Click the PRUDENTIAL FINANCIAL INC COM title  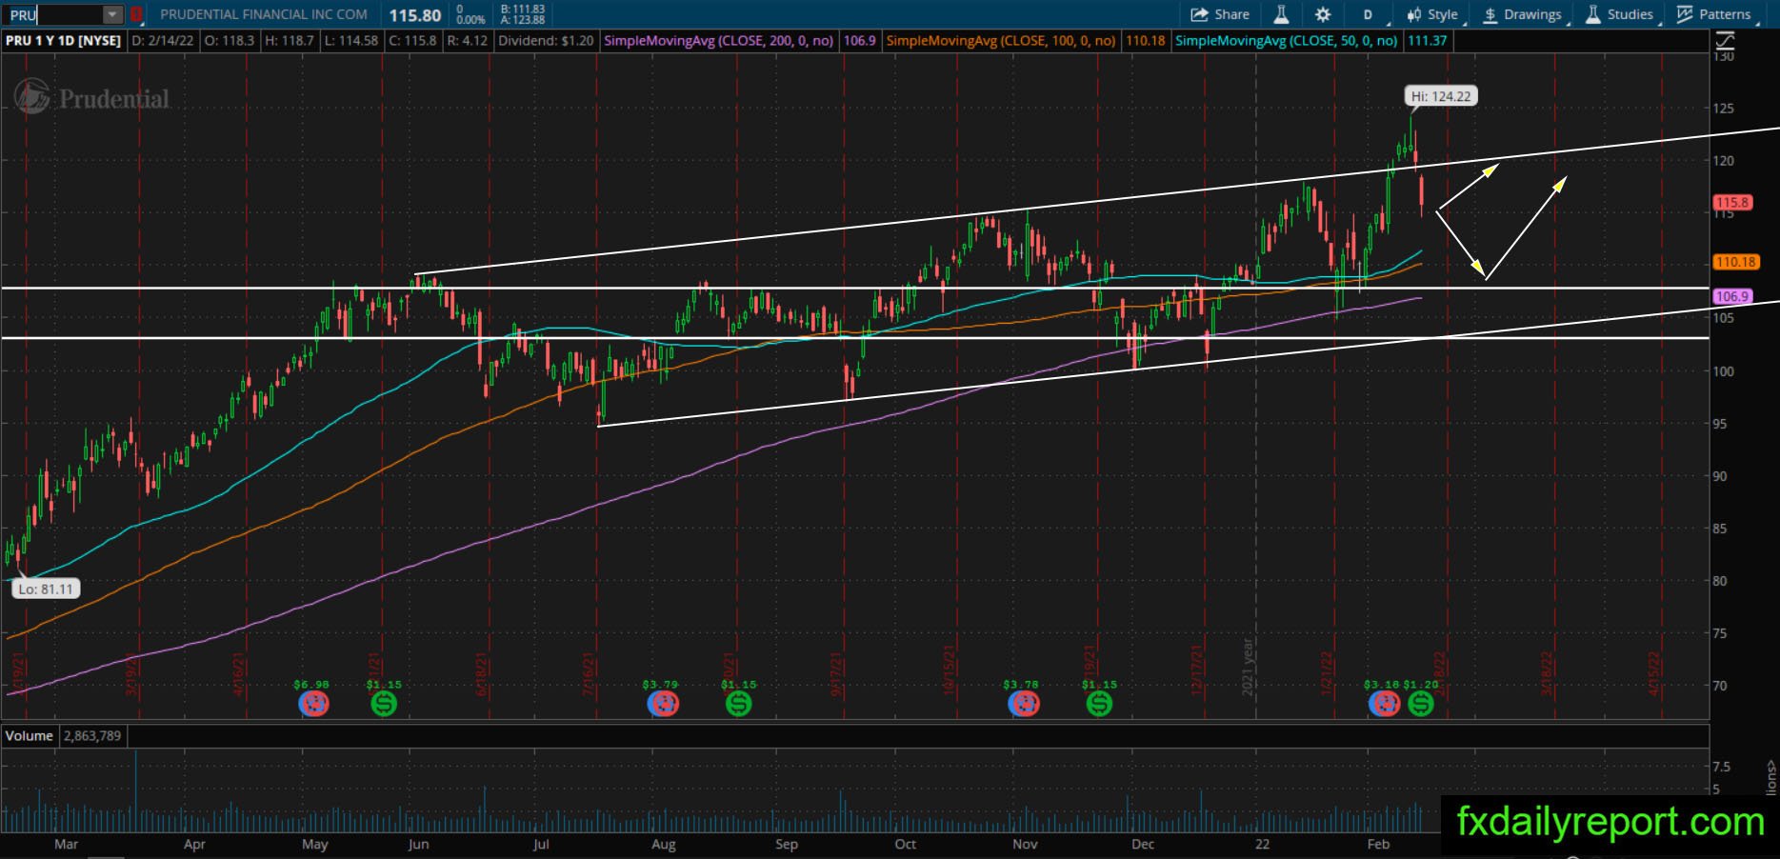click(264, 14)
